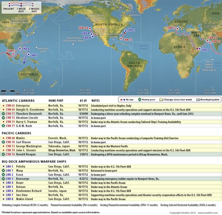Click the LHD 7 map label near the Horn of Africa

point(205,50)
